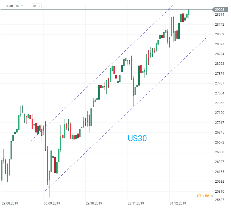Click the large blue US30 watermark text
This screenshot has height=208, width=231.
click(x=137, y=138)
